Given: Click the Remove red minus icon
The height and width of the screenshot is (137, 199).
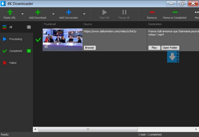Looking at the screenshot, I should point(152,12).
